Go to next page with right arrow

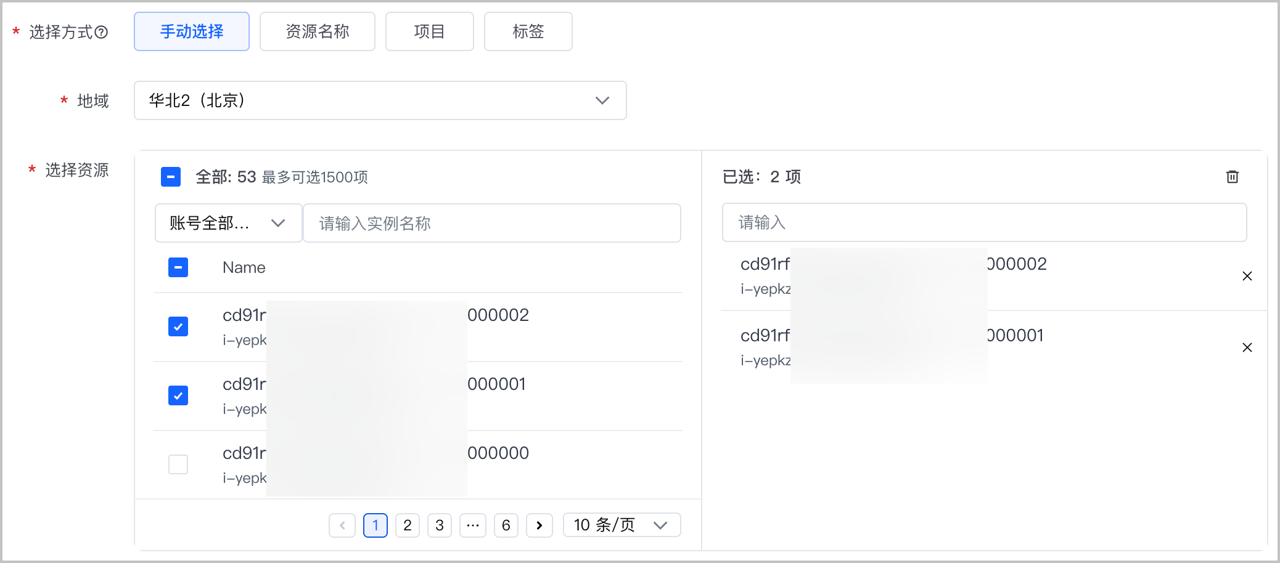click(539, 525)
